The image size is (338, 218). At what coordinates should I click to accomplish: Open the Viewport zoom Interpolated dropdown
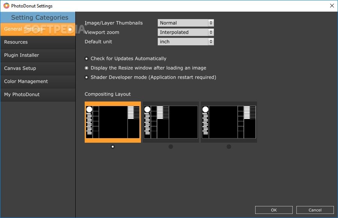185,32
